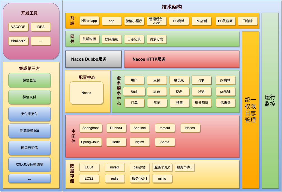Select the Seata middleware box

point(165,142)
